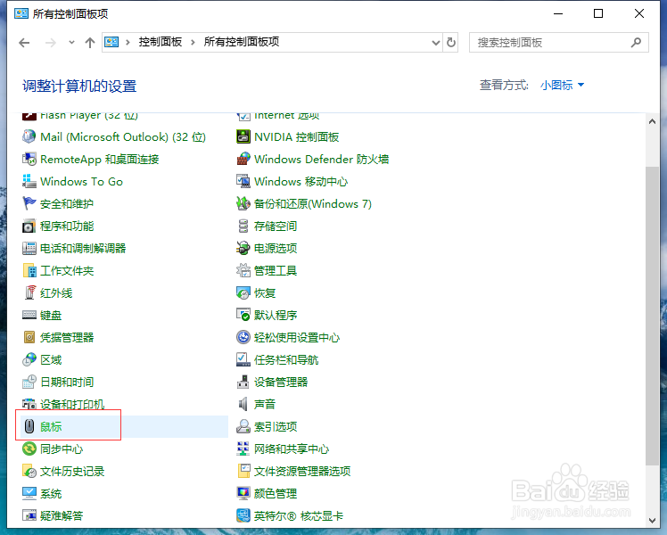Open the recent locations dropdown arrow
The width and height of the screenshot is (667, 535).
click(71, 42)
